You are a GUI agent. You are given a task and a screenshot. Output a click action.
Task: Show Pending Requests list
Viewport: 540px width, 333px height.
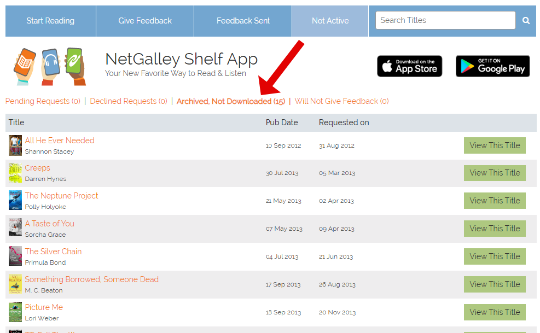pyautogui.click(x=43, y=101)
